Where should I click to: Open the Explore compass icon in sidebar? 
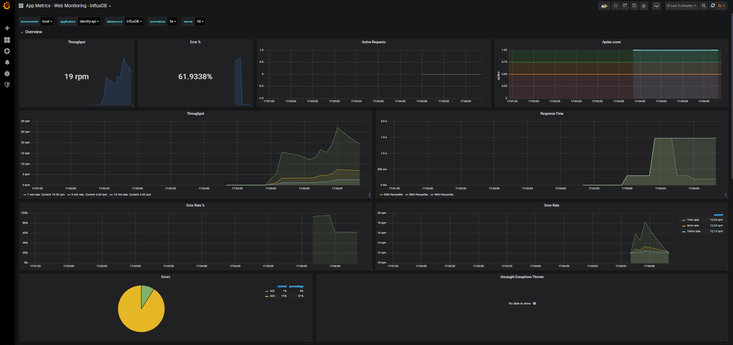[7, 51]
